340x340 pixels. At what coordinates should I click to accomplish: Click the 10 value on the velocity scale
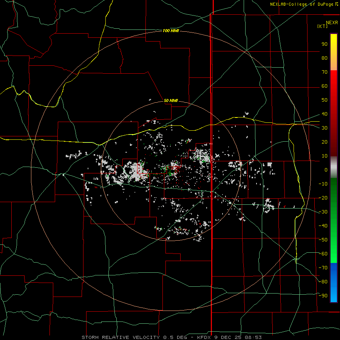325,156
